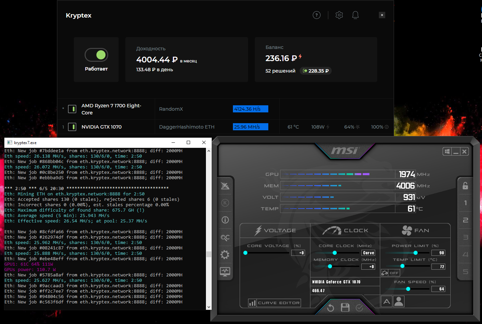Click the Fan panel fan icon
This screenshot has height=324, width=482.
tap(407, 231)
